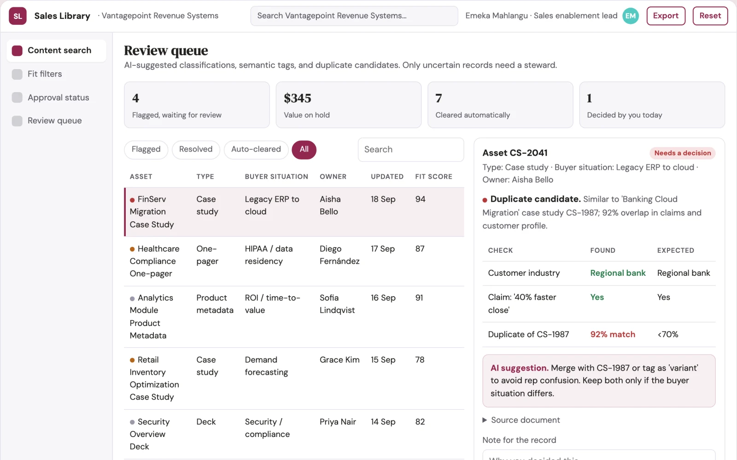Viewport: 737px width, 460px height.
Task: Select the Security Overview Deck row
Action: point(294,434)
